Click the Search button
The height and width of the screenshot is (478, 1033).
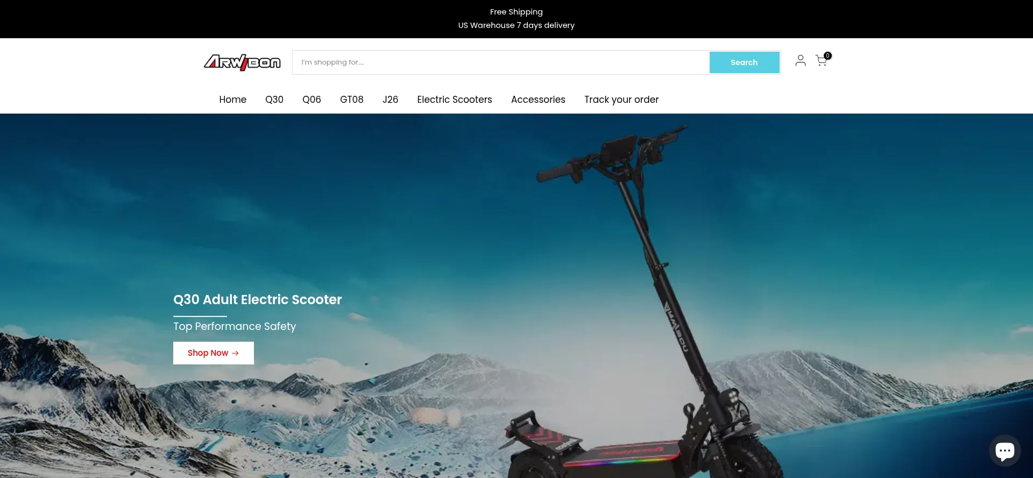pos(744,62)
